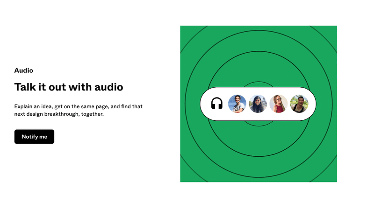Select the dark-haired woman avatar
Image resolution: width=374 pixels, height=209 pixels.
[258, 104]
